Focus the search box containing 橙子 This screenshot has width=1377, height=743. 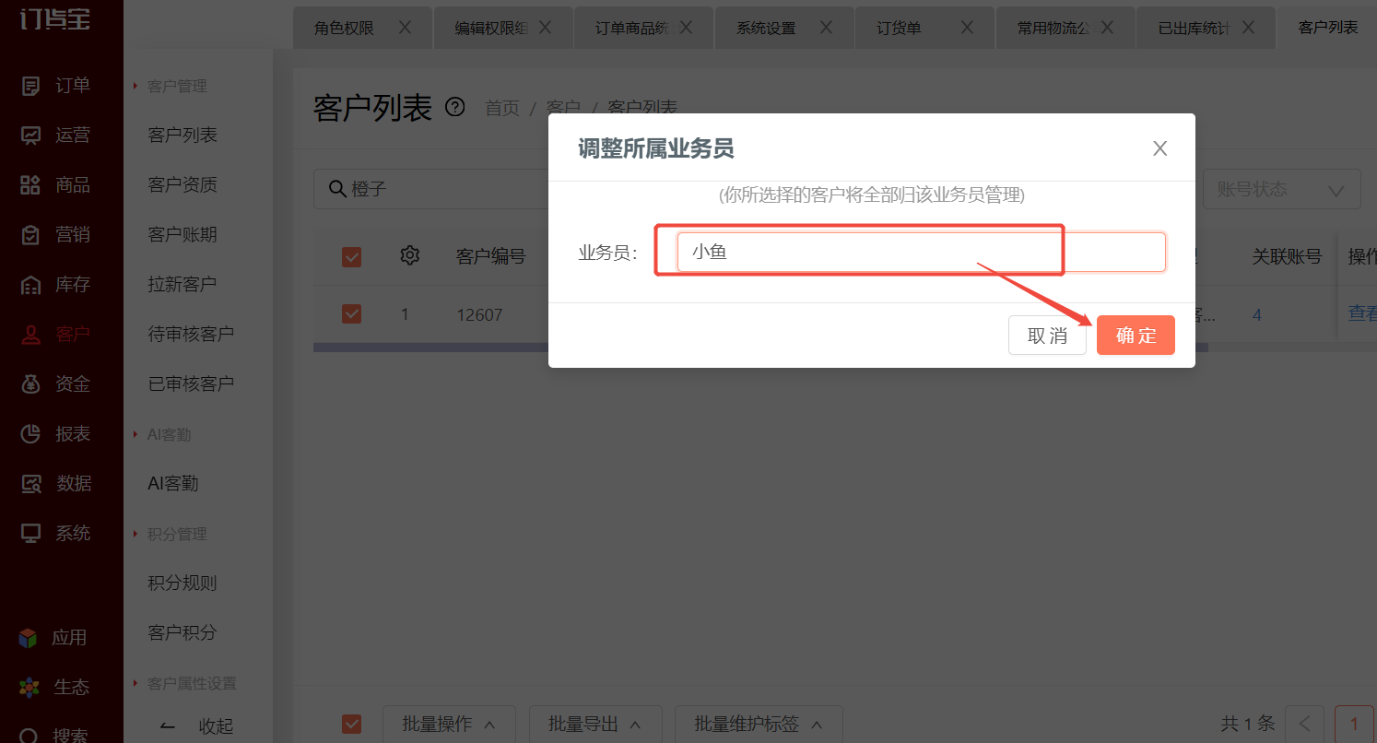430,189
